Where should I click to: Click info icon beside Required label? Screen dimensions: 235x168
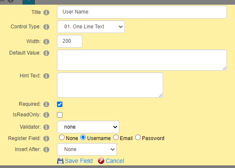click(46, 104)
